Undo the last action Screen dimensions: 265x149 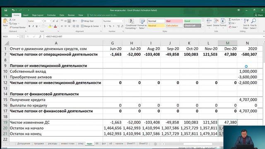[x=13, y=10]
